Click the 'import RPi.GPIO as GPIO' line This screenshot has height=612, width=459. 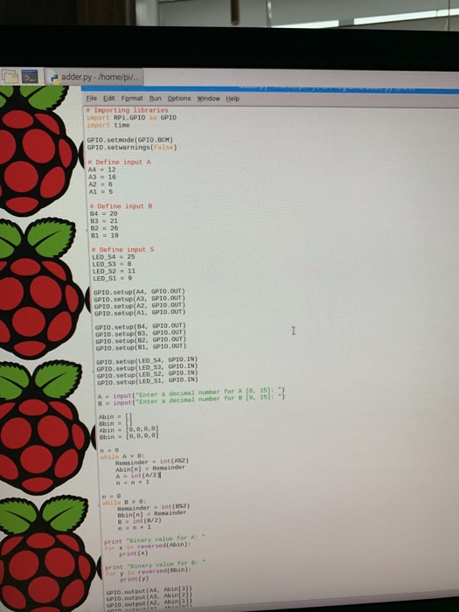(x=131, y=117)
